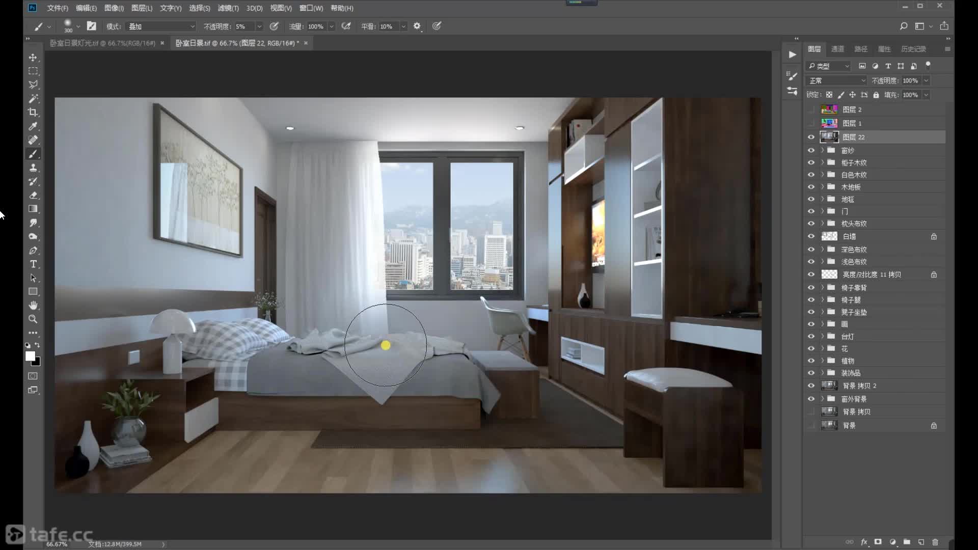
Task: Toggle visibility of 白墙 layer
Action: tap(811, 236)
